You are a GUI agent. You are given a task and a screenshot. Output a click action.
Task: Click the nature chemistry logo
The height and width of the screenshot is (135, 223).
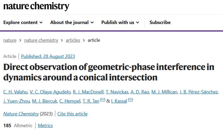[x=36, y=6]
